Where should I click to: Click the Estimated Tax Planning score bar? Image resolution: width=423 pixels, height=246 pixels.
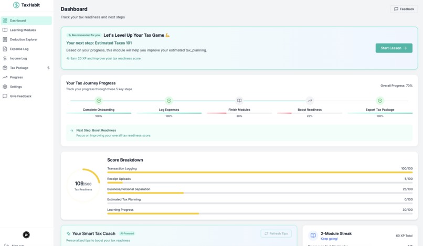point(260,203)
